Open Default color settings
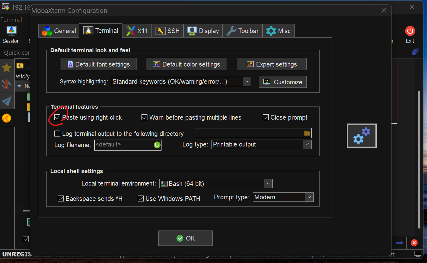 186,64
